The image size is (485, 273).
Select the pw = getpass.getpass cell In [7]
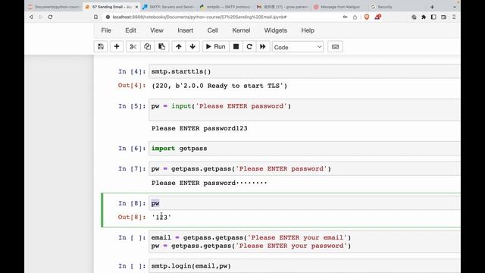click(305, 168)
